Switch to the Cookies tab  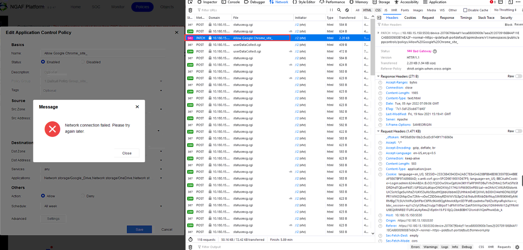pos(410,18)
